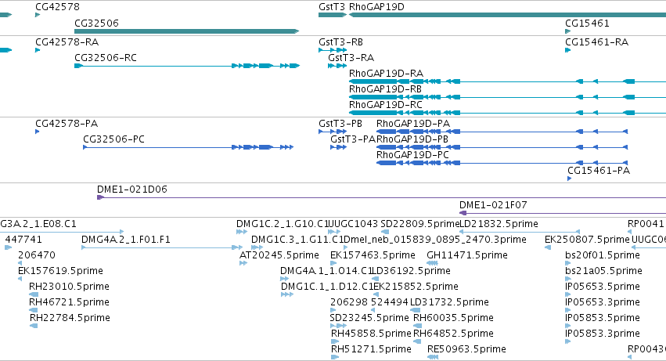Click the LD31732.5prime EST label

tap(449, 303)
